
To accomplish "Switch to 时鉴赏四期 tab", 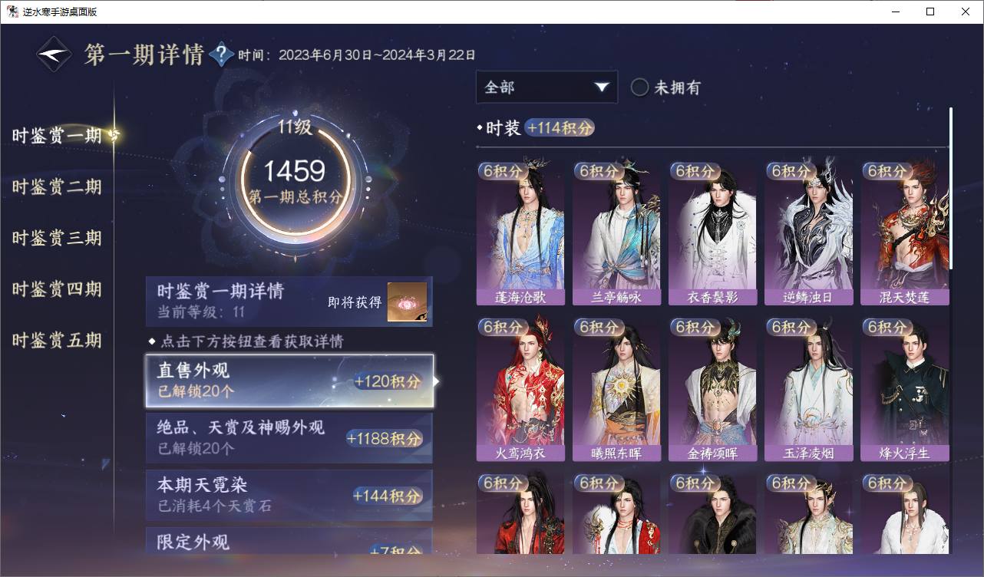I will (57, 289).
